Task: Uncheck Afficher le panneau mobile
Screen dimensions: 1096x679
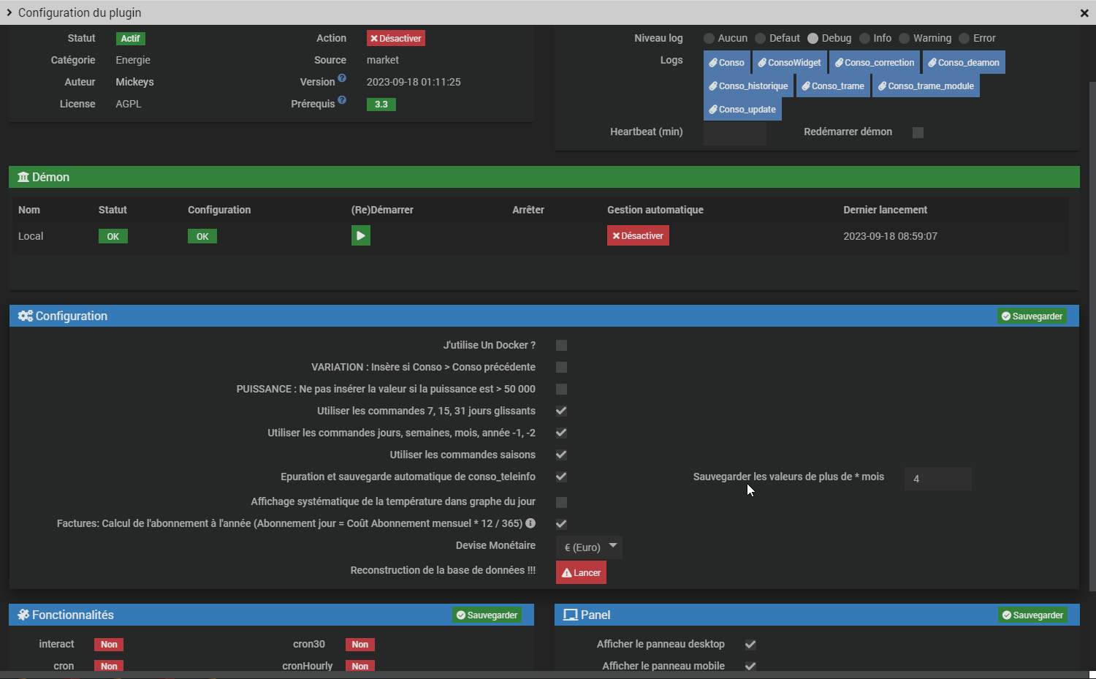Action: 750,666
